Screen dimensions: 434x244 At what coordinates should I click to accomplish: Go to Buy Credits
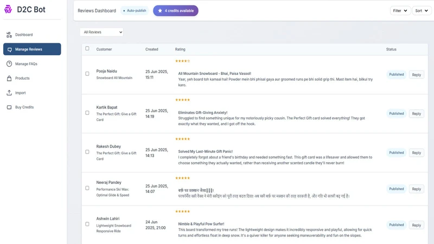click(x=32, y=107)
